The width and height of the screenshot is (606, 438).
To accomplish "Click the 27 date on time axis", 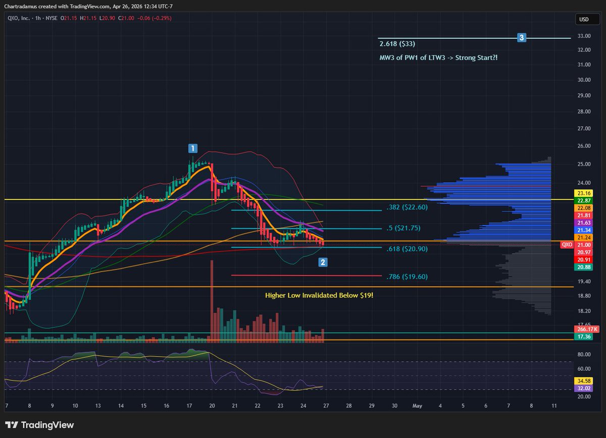I will click(326, 405).
